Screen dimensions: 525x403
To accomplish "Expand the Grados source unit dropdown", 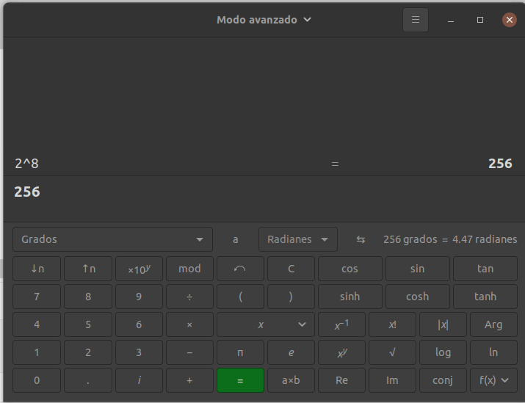I will (112, 239).
